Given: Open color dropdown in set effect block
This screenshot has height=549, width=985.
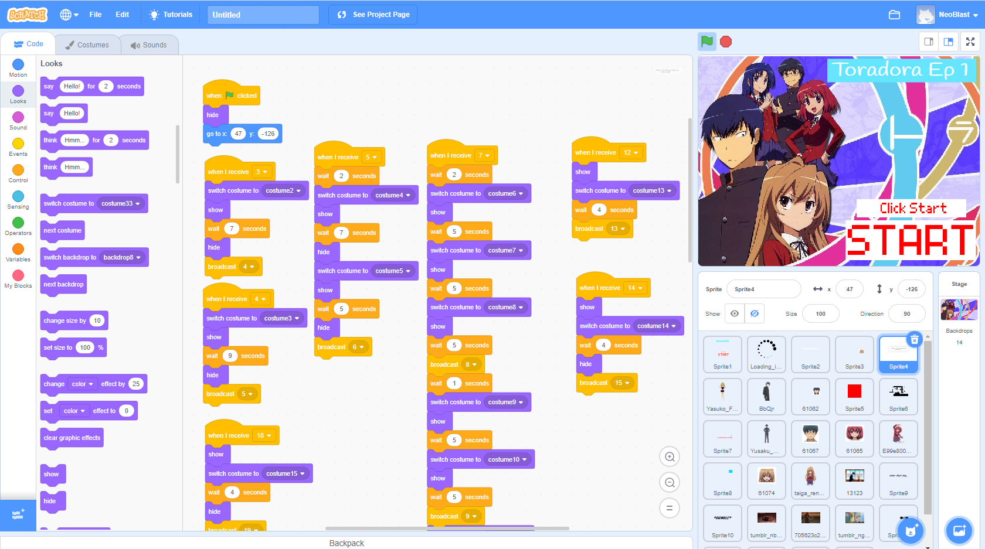Looking at the screenshot, I should pos(74,411).
